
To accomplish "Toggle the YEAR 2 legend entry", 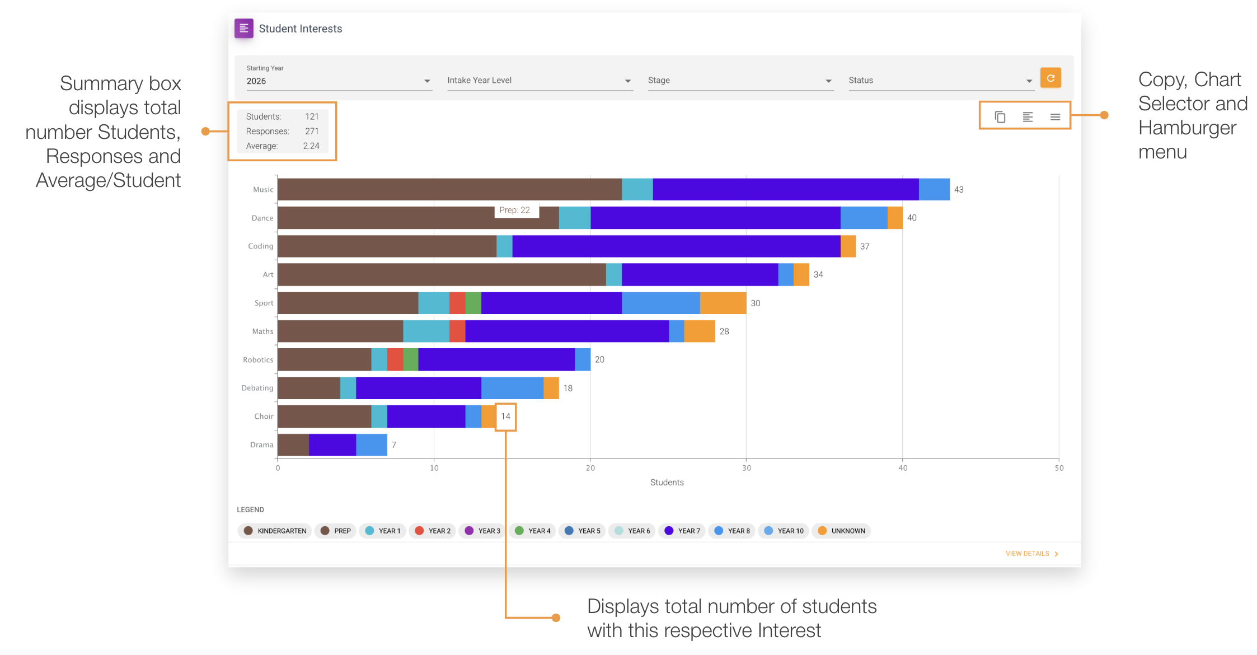I will coord(432,531).
